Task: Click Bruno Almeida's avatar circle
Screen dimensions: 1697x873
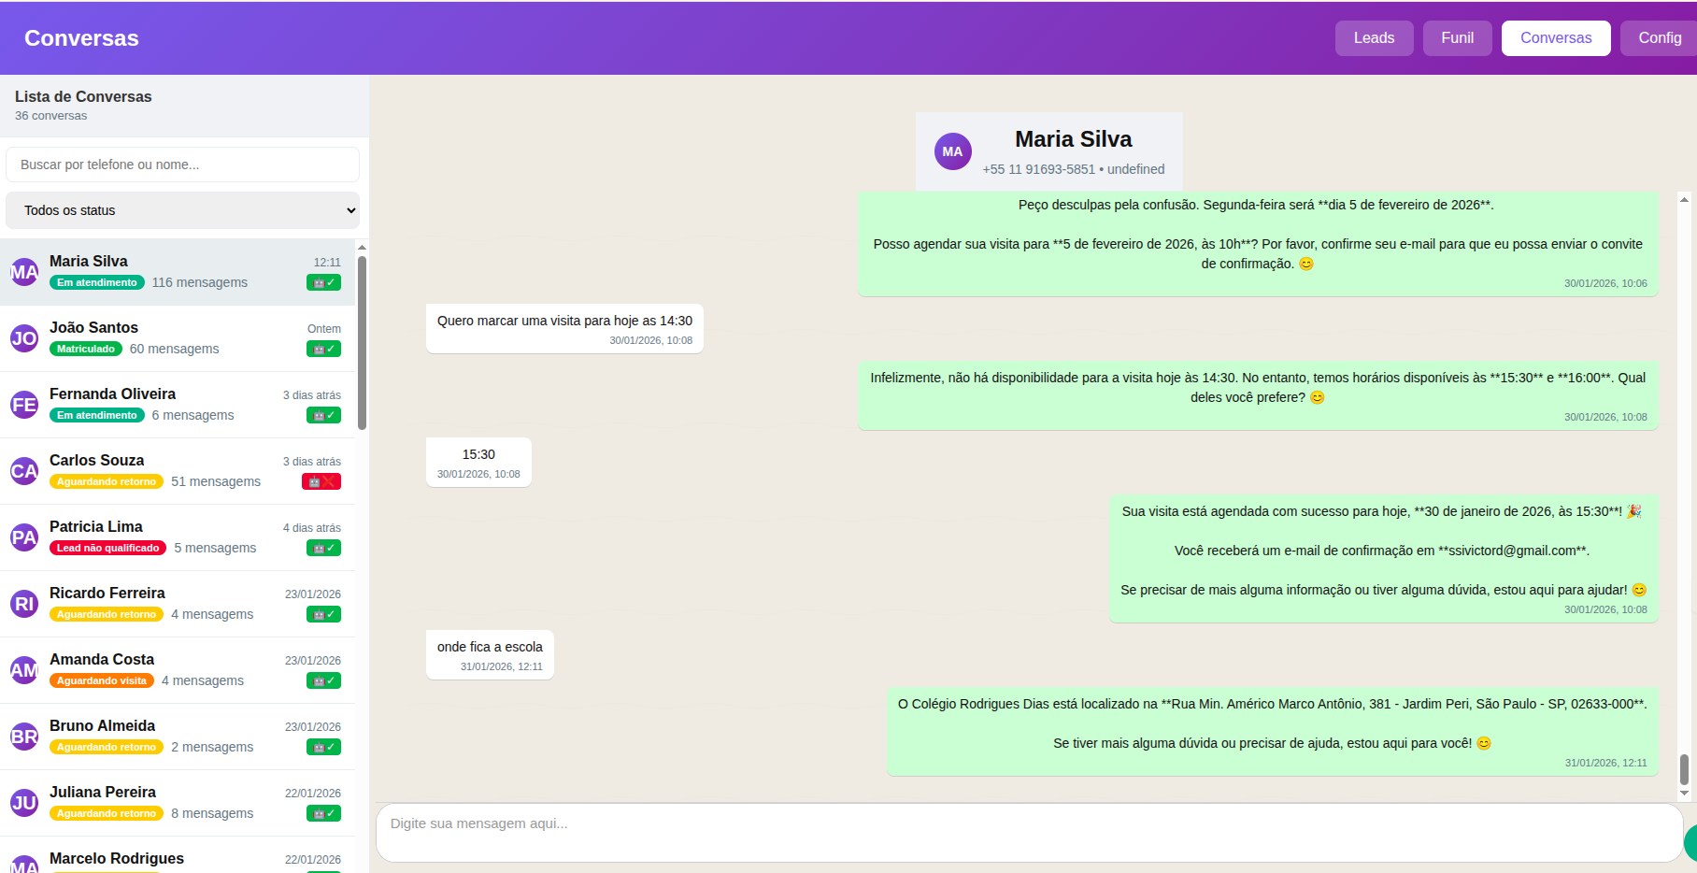Action: click(24, 737)
